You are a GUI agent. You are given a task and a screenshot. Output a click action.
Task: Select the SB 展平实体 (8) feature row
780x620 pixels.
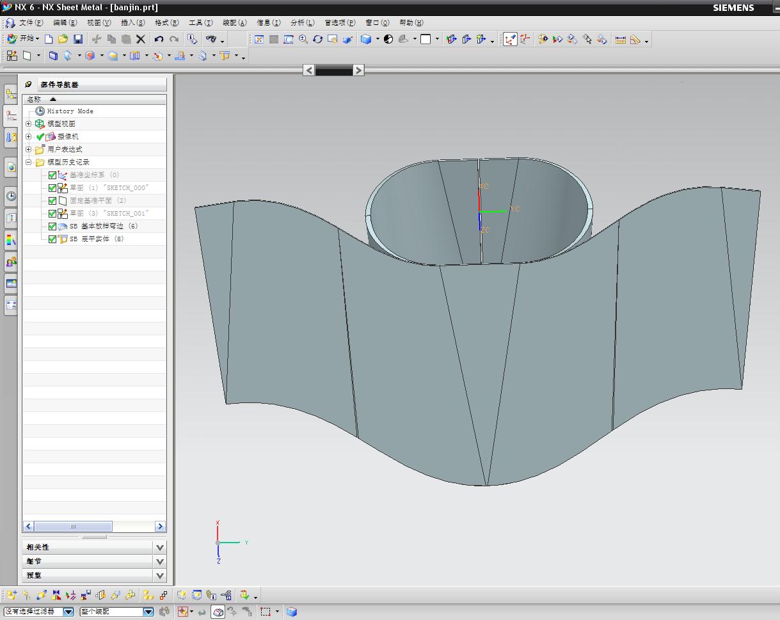pyautogui.click(x=97, y=239)
